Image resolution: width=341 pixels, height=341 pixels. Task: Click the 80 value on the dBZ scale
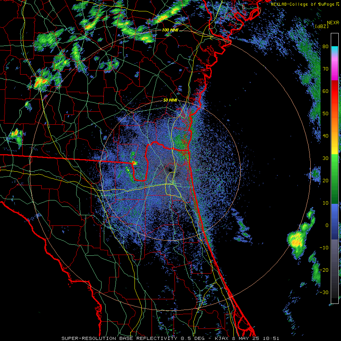[325, 47]
